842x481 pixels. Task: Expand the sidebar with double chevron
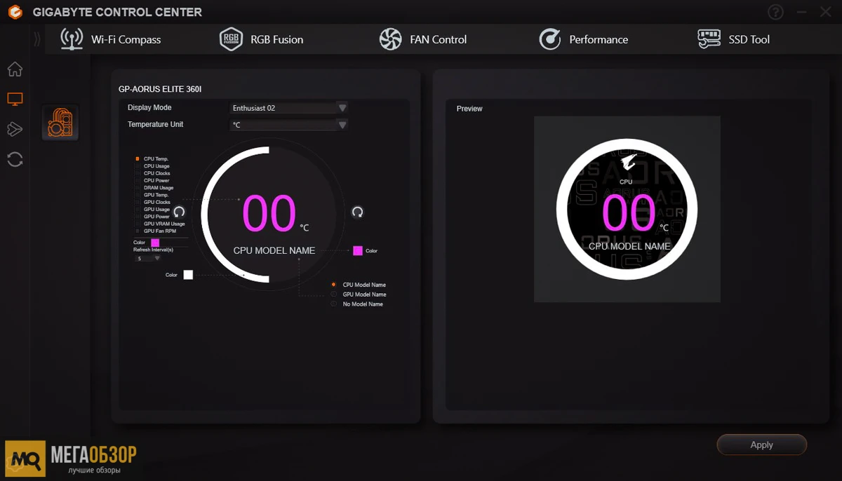tap(37, 39)
